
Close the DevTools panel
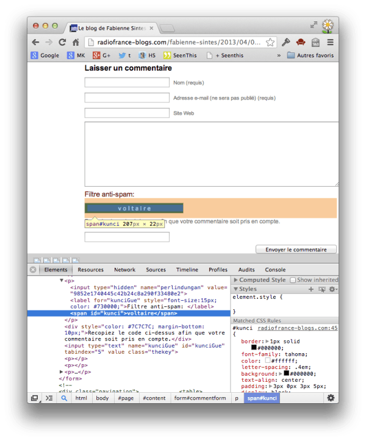click(x=33, y=270)
